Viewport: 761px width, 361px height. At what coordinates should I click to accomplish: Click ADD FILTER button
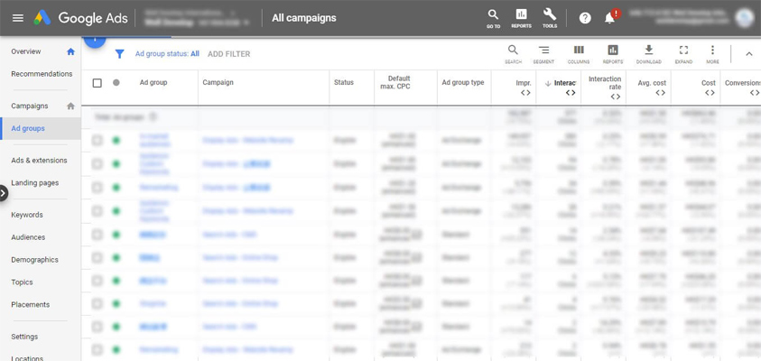(228, 54)
